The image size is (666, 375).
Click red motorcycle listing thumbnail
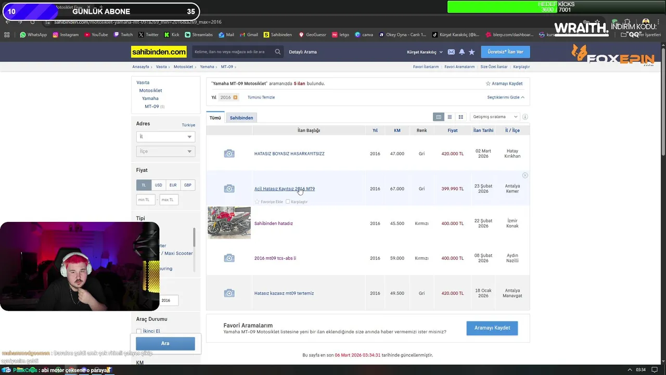(229, 223)
